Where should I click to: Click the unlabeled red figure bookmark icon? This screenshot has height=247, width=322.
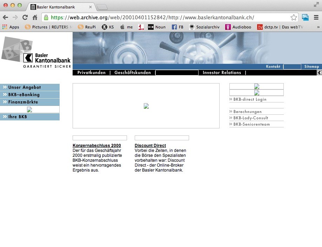tap(141, 27)
